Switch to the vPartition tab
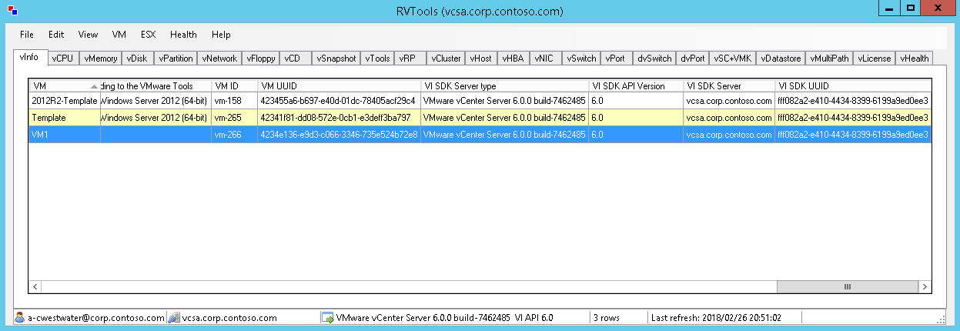The height and width of the screenshot is (331, 960). (x=176, y=59)
